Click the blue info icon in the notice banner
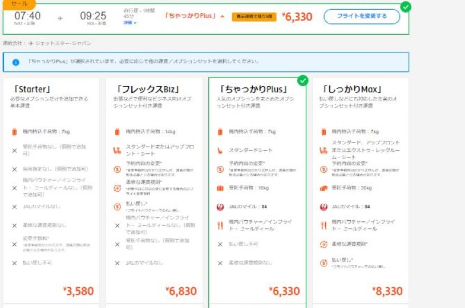 (x=16, y=62)
